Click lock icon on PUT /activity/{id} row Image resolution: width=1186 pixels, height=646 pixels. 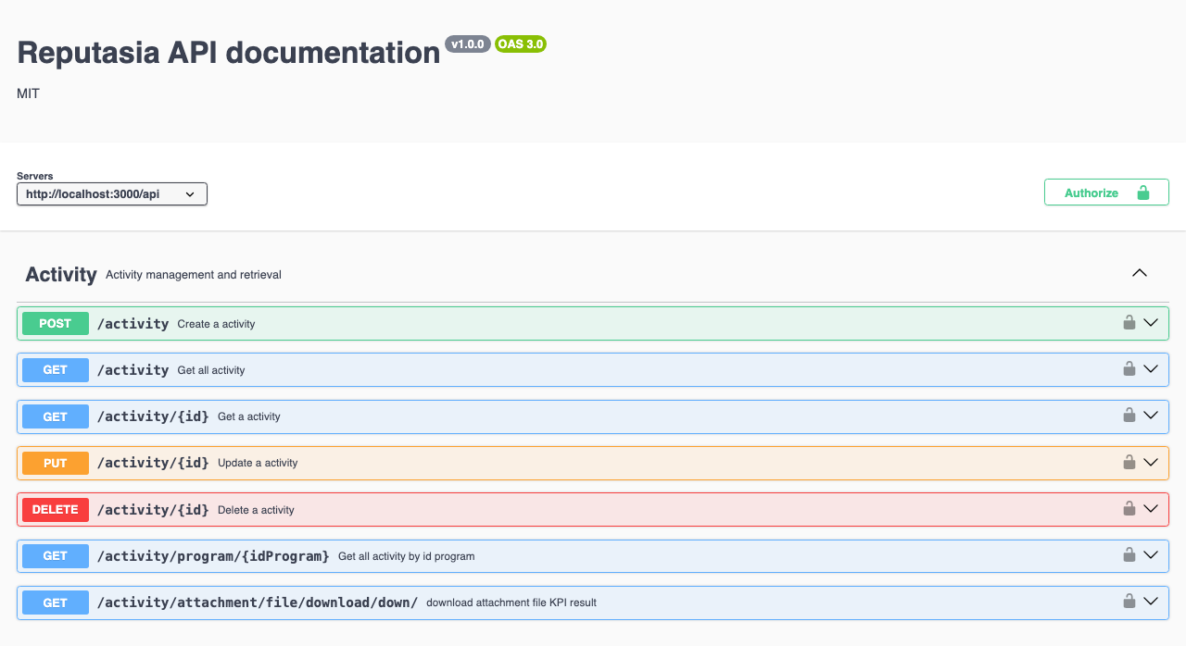tap(1129, 462)
